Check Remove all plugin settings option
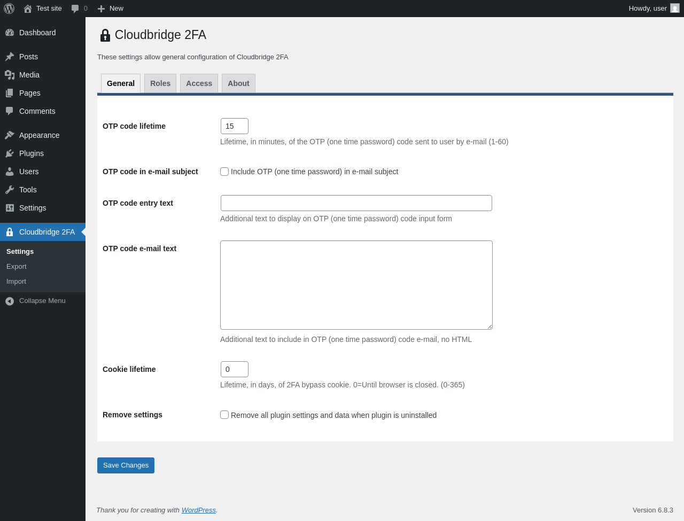 point(224,415)
